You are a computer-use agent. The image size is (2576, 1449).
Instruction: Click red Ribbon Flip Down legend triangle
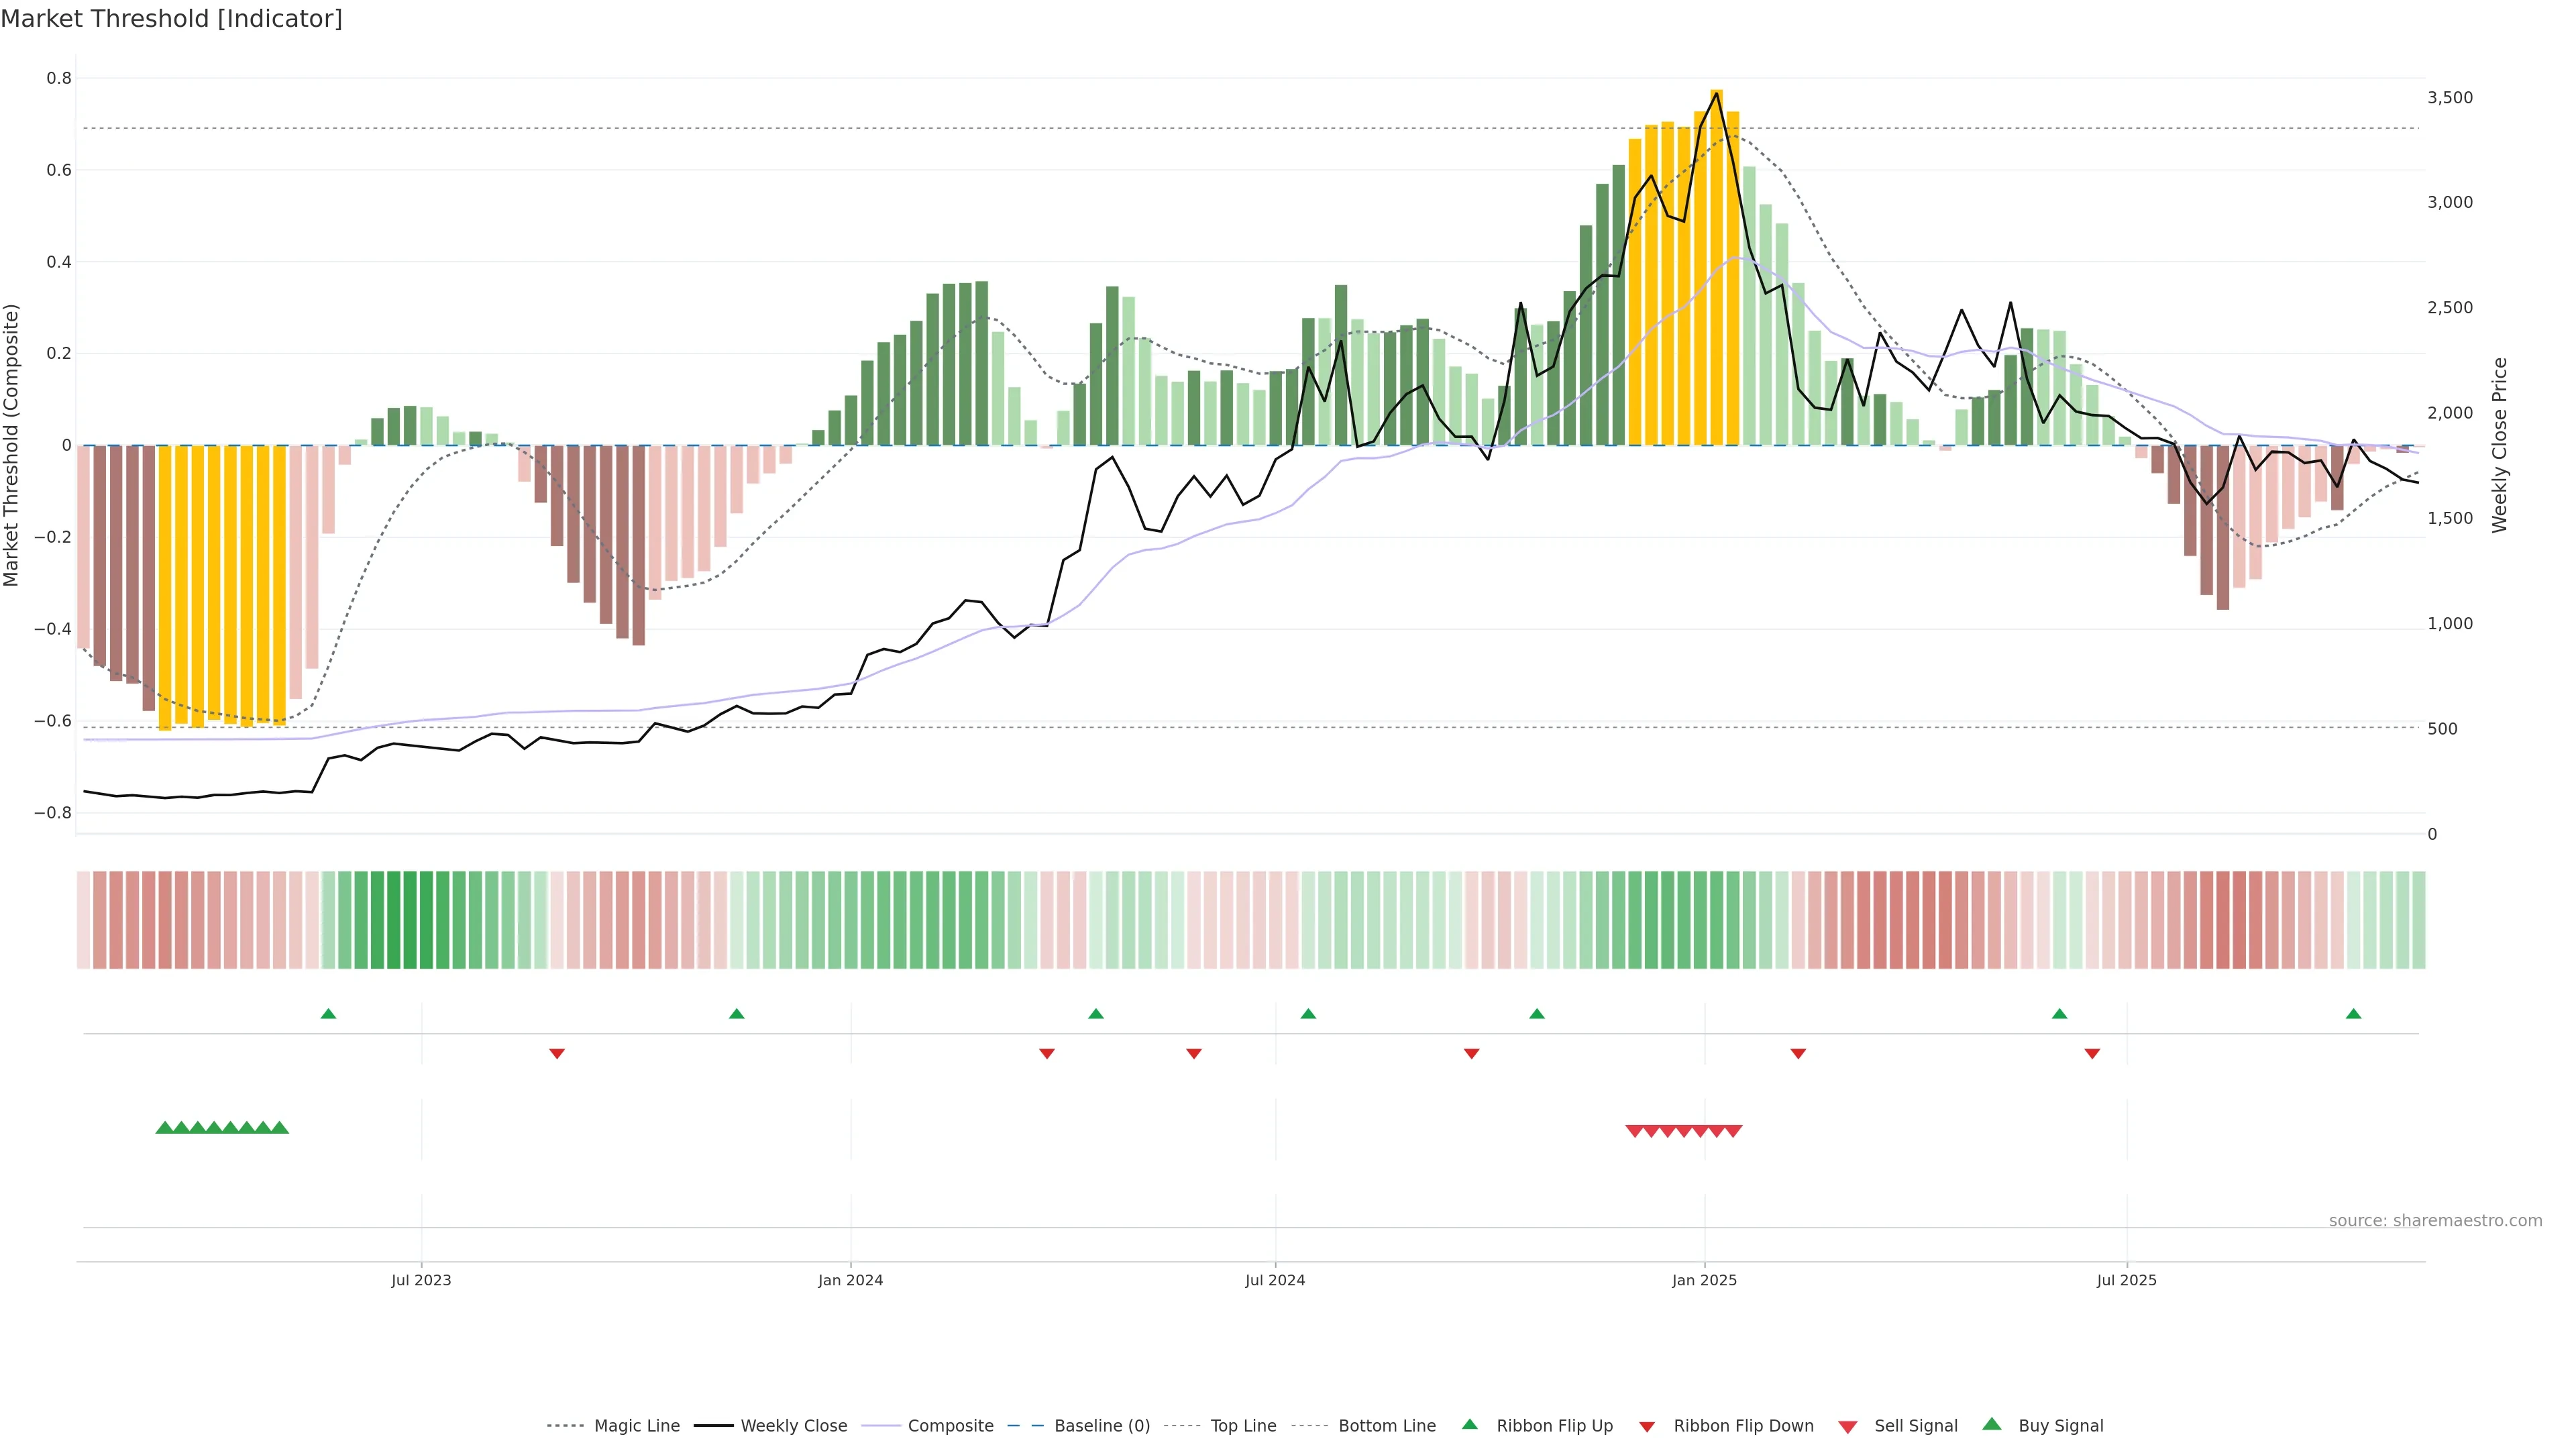click(1647, 1426)
